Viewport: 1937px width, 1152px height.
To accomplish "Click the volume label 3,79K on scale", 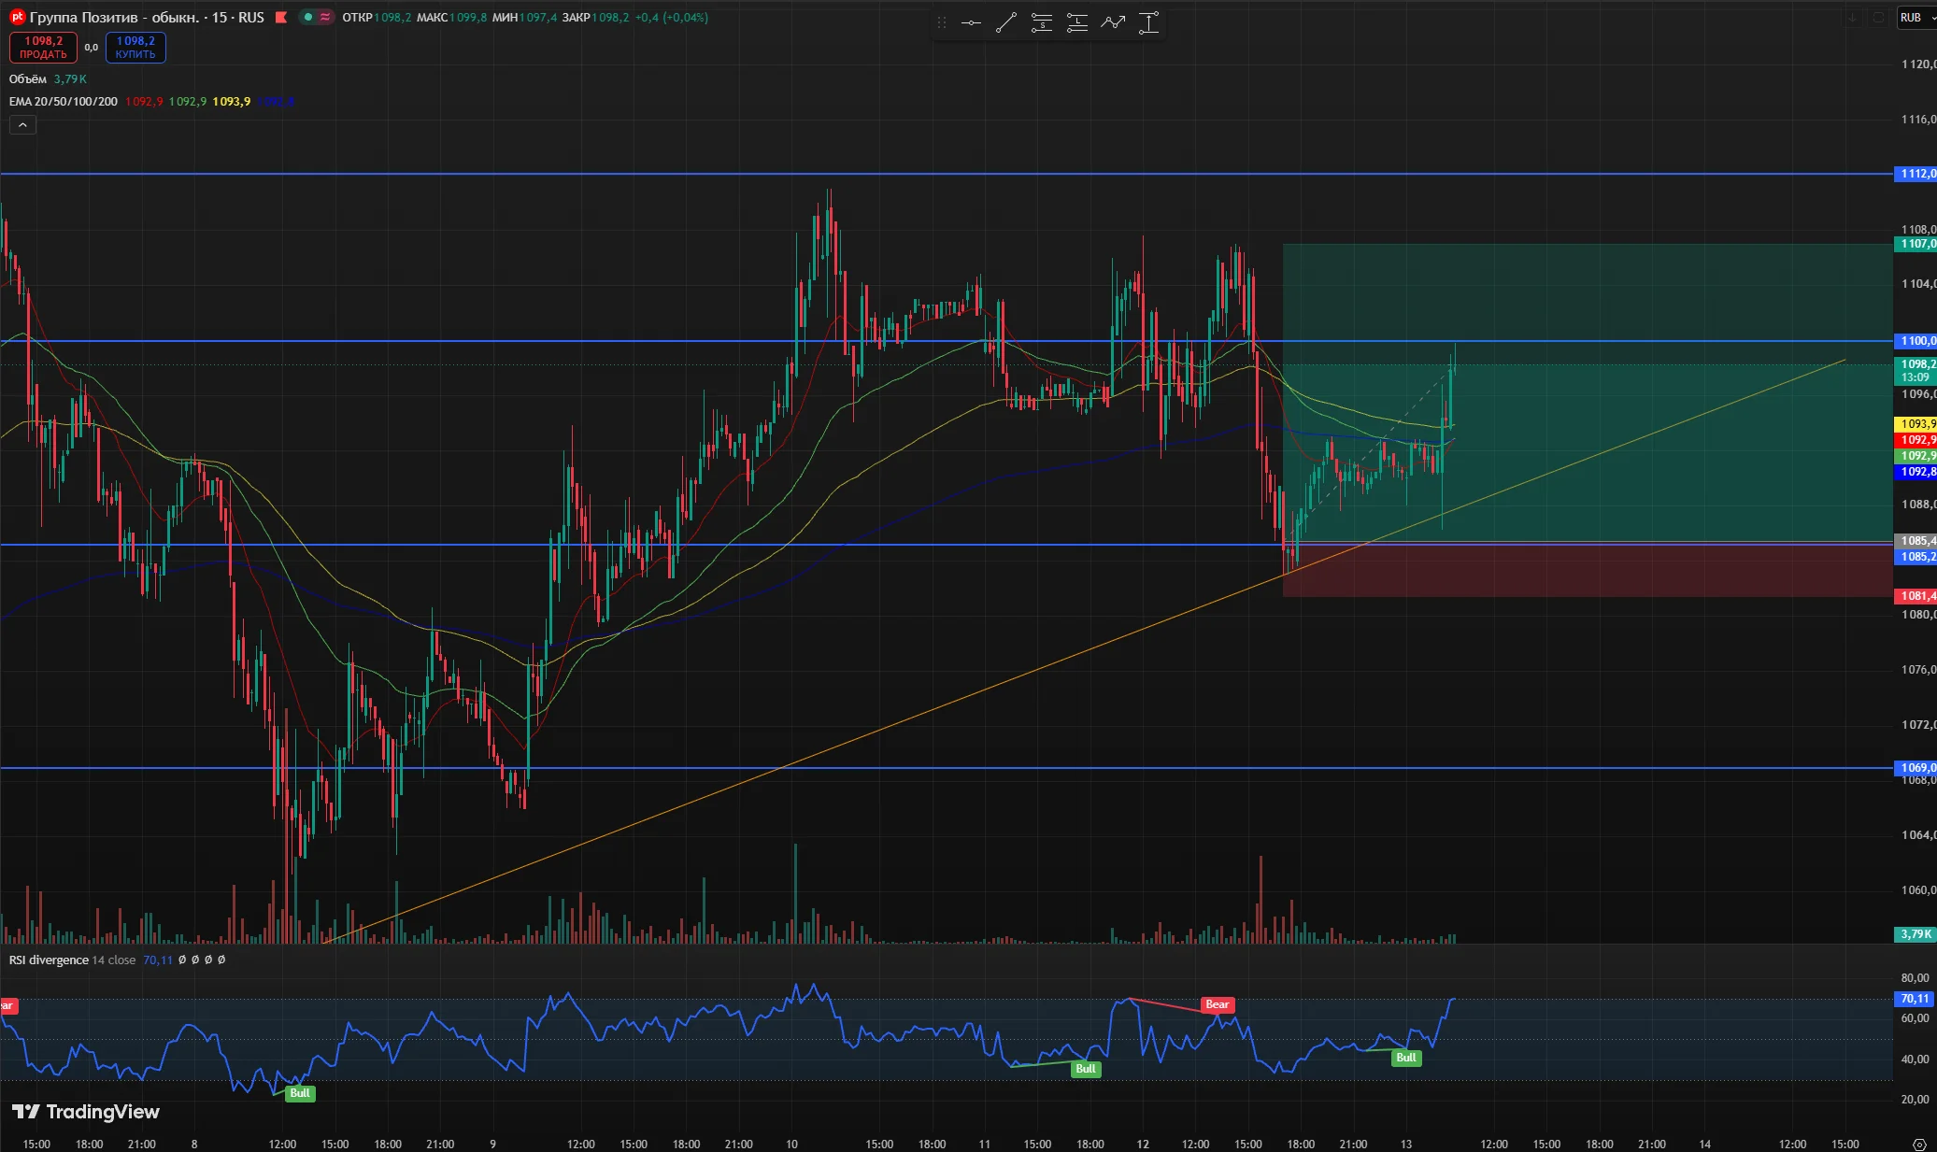I will pyautogui.click(x=1915, y=934).
